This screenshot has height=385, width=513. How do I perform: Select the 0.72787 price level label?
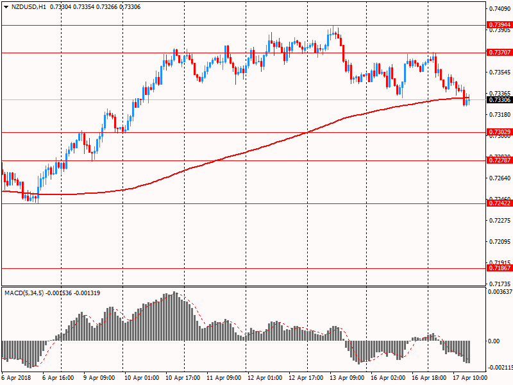tap(500, 160)
